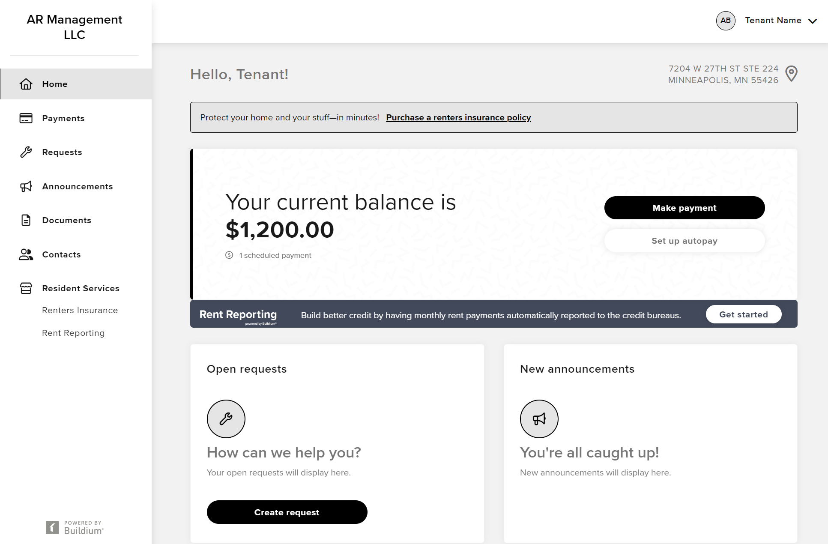Click the Contacts people icon
The image size is (828, 544).
[x=26, y=254]
